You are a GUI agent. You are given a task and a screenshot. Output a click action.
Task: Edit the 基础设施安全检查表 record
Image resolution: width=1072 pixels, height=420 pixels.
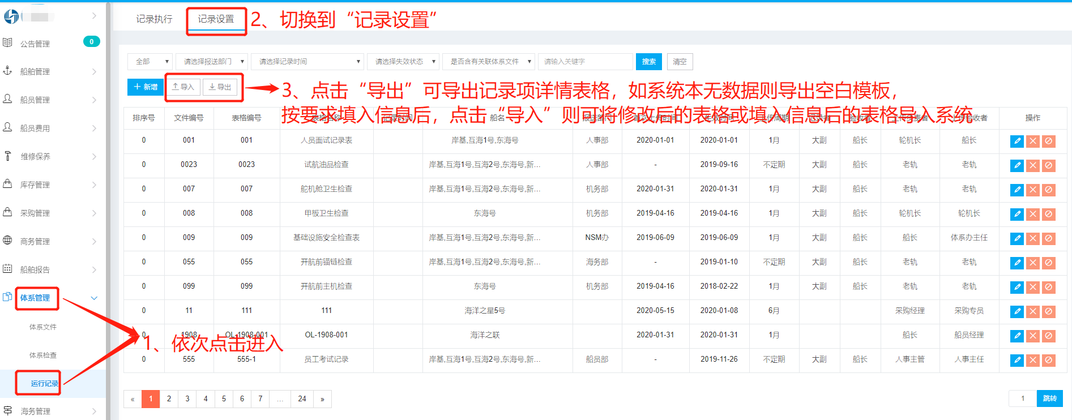pyautogui.click(x=1017, y=238)
